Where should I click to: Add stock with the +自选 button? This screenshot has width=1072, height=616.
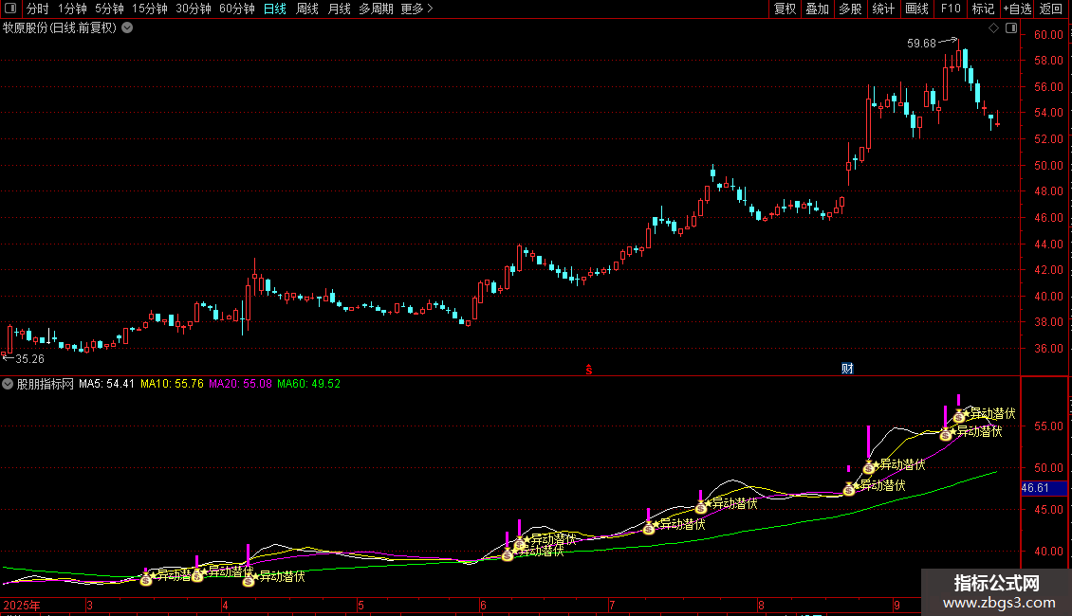1017,9
